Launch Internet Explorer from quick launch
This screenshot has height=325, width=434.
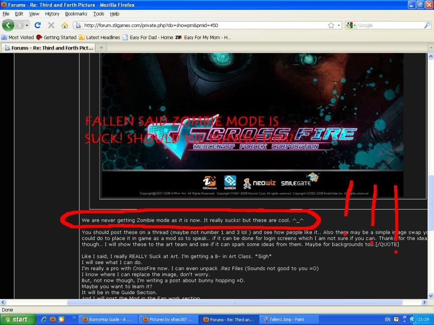[x=44, y=319]
